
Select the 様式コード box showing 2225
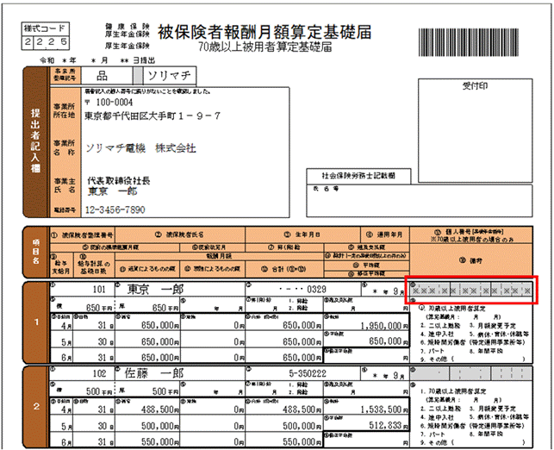45,36
